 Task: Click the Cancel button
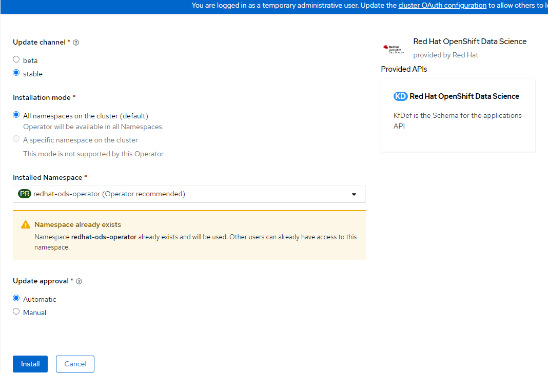75,364
